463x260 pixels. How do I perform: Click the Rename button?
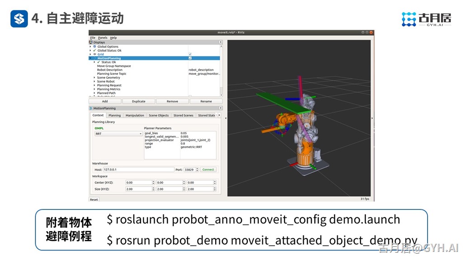click(206, 101)
